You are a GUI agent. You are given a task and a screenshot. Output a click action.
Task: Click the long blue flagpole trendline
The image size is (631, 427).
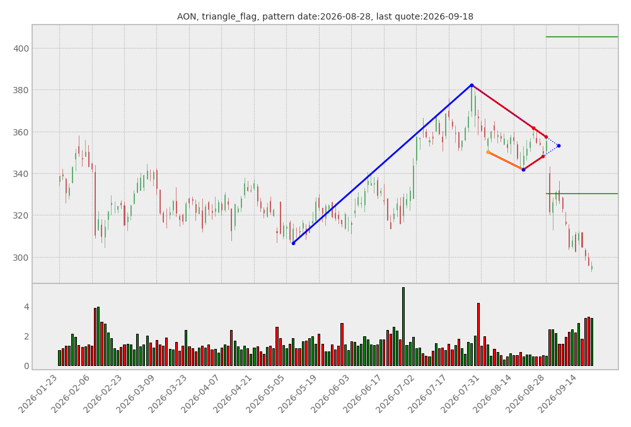coord(382,164)
